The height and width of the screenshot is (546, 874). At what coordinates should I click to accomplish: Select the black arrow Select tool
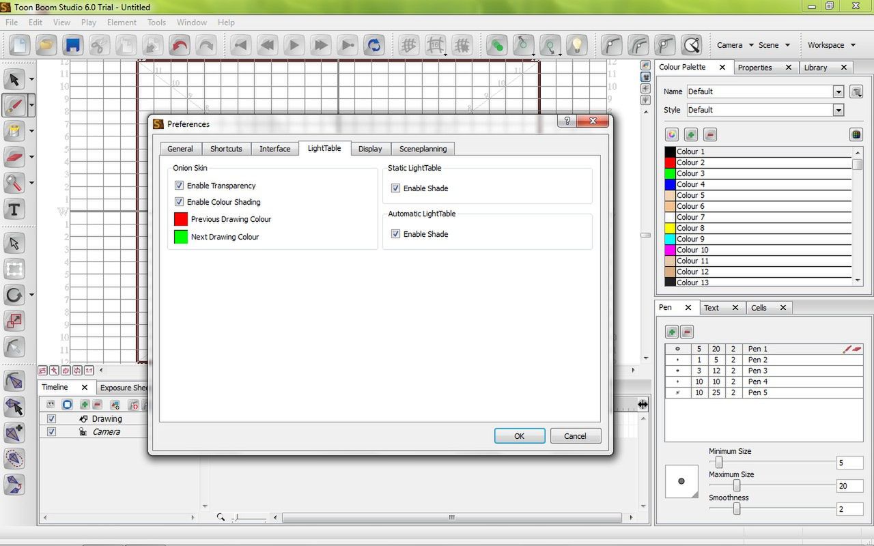[x=14, y=79]
